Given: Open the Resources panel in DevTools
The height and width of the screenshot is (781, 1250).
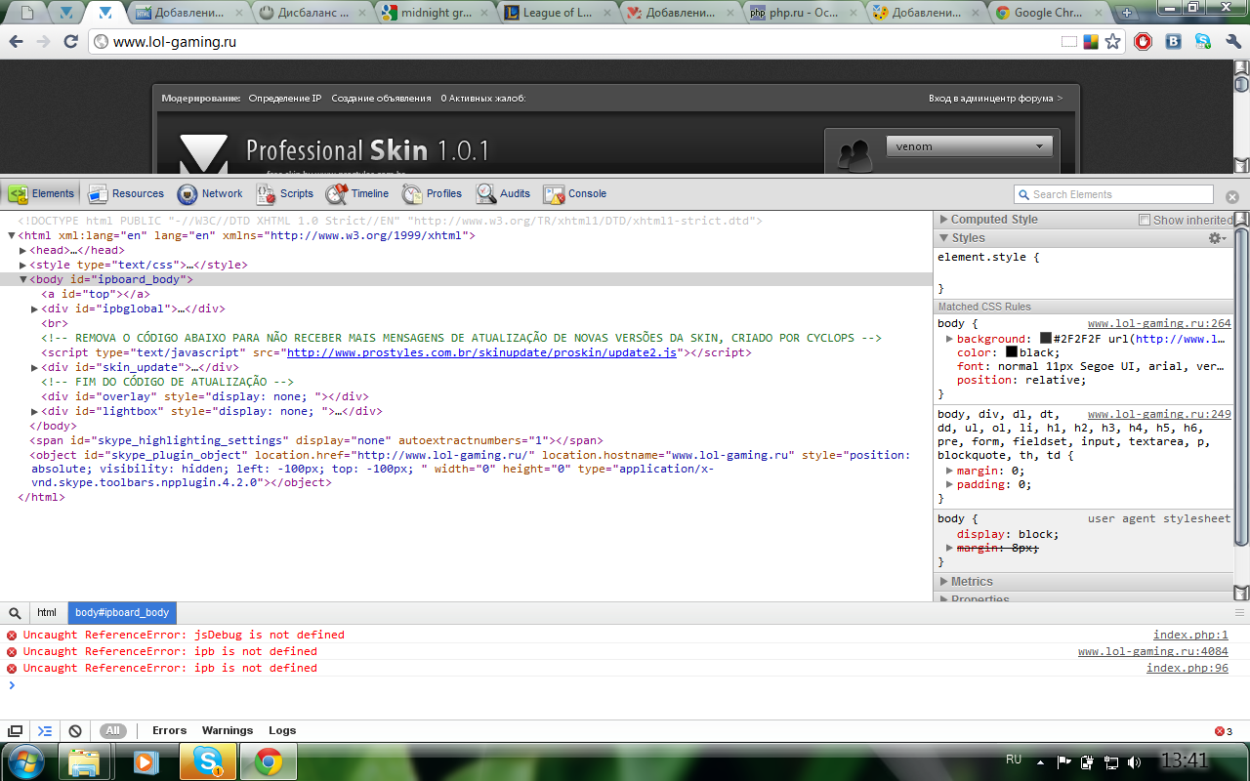Looking at the screenshot, I should pyautogui.click(x=125, y=193).
